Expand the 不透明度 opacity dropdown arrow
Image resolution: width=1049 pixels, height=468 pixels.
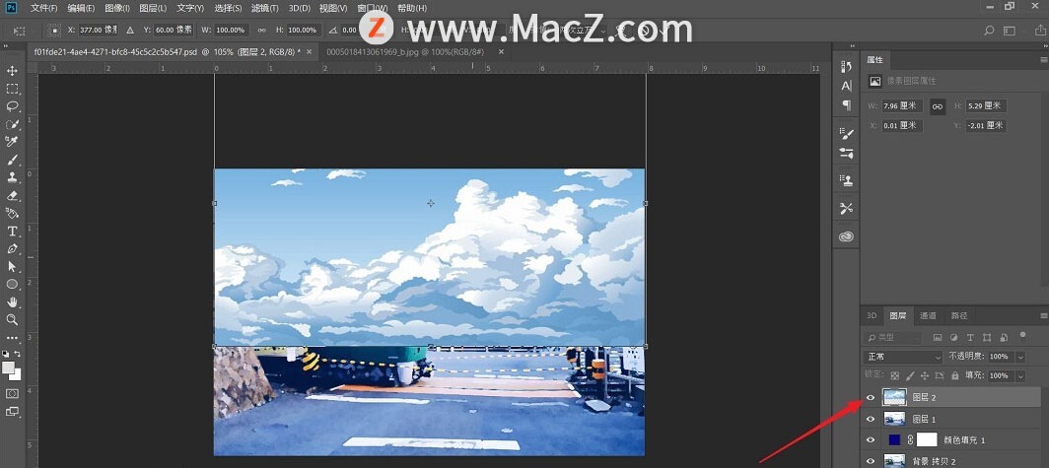coord(1020,357)
